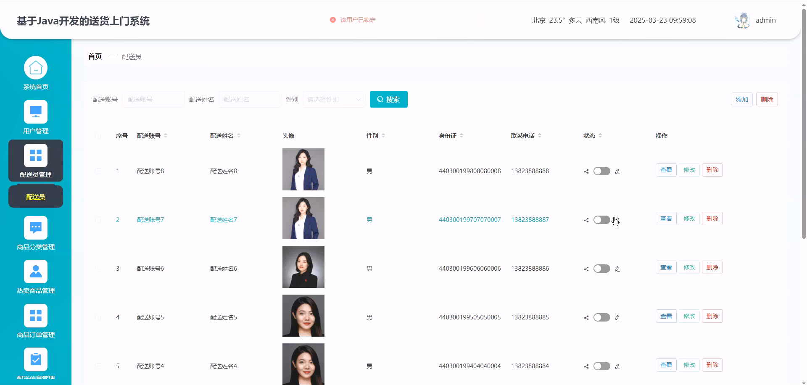
Task: Click 删除 for 配送账号6
Action: coord(712,267)
